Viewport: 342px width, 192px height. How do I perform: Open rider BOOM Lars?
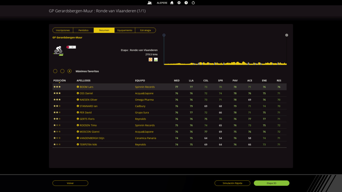coord(87,87)
